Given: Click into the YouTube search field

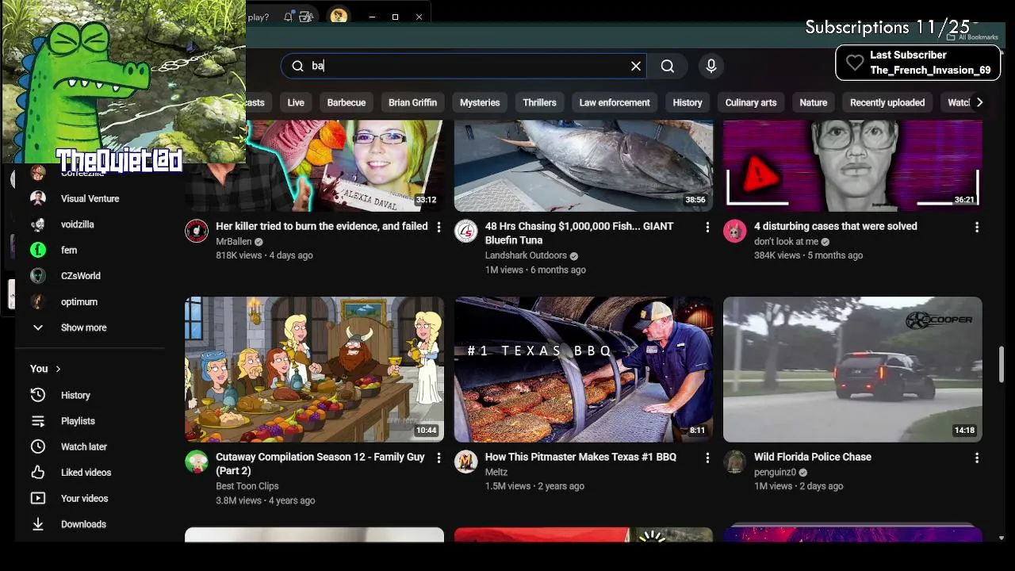Looking at the screenshot, I should point(464,66).
